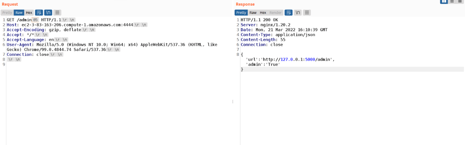Switch Request view to Raw tab
465x145 pixels.
tap(19, 12)
